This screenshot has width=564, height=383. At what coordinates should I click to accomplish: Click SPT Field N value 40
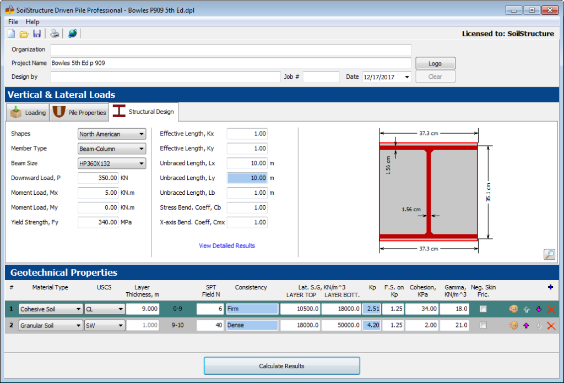tap(210, 325)
